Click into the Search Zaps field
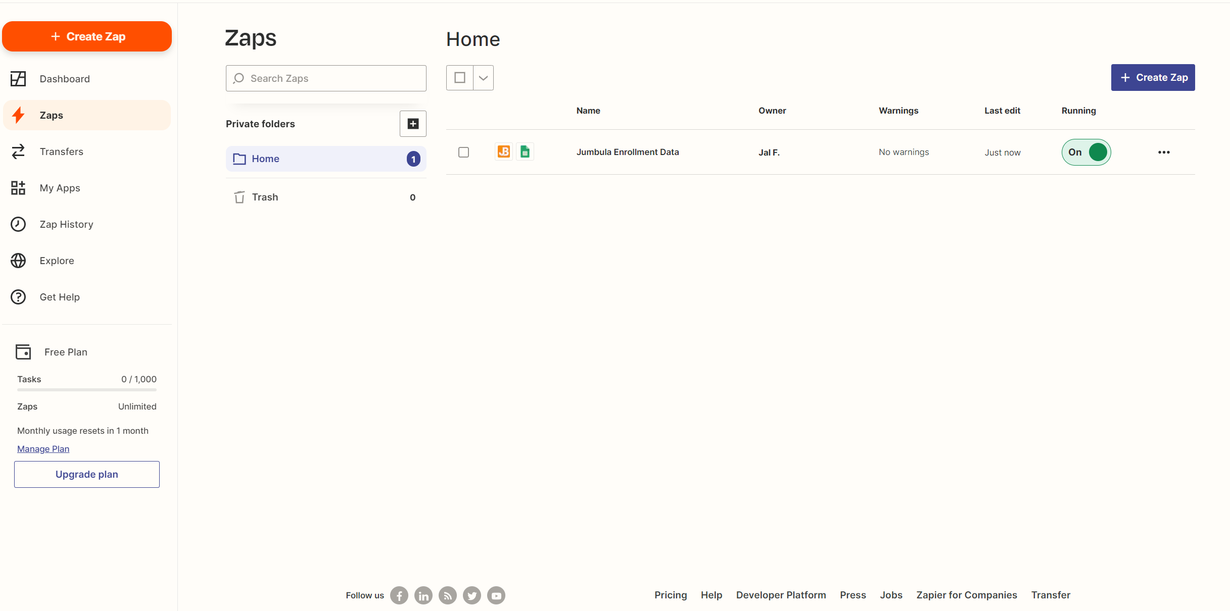Viewport: 1230px width, 611px height. point(326,78)
